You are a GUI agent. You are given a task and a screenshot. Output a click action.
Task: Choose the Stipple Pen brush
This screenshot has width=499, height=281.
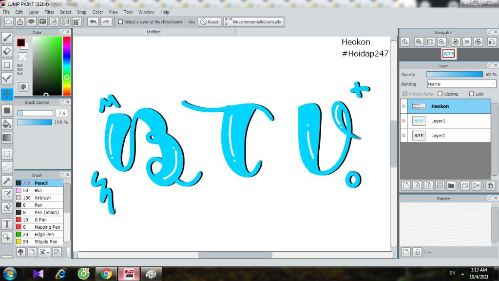[x=39, y=242]
